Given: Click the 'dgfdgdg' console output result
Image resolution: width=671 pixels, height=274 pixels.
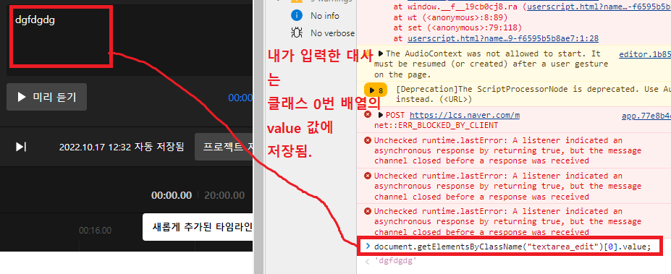Looking at the screenshot, I should coord(395,261).
